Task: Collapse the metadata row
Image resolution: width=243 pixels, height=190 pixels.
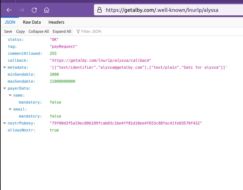Action: (5, 67)
